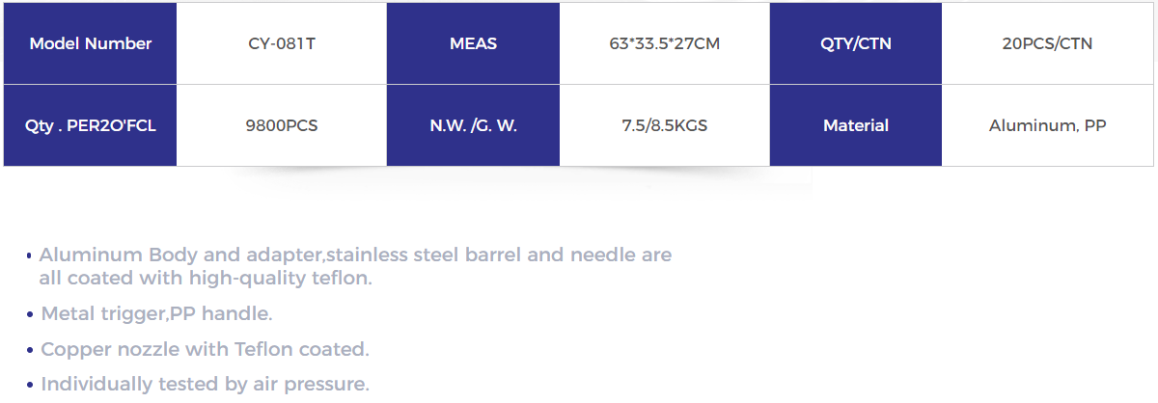Select the 20PCS/CTN value cell
Viewport: 1158px width, 403px height.
(x=1048, y=43)
